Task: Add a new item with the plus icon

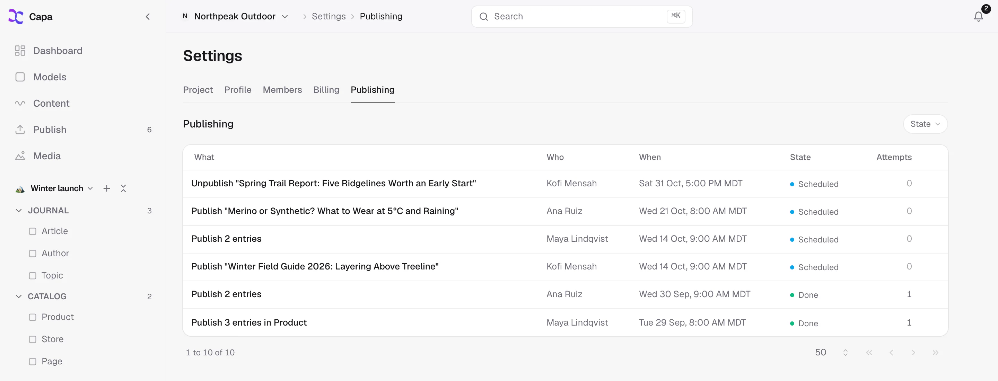Action: [x=106, y=188]
